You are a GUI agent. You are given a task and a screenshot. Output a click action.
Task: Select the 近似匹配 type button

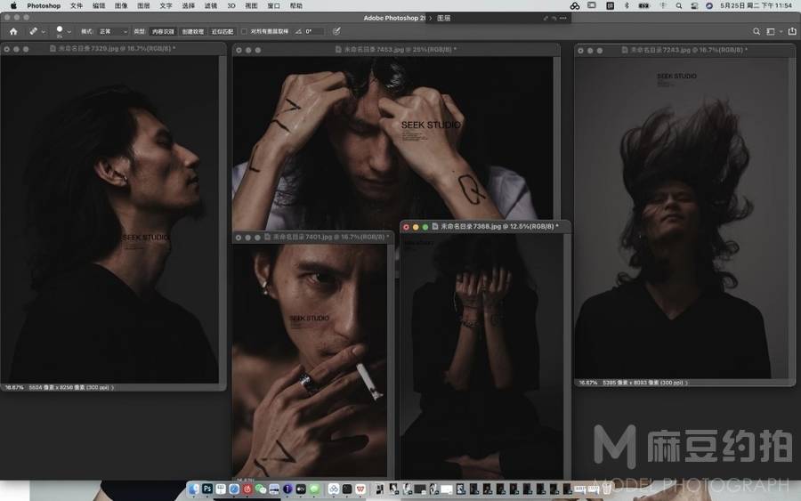pos(222,32)
